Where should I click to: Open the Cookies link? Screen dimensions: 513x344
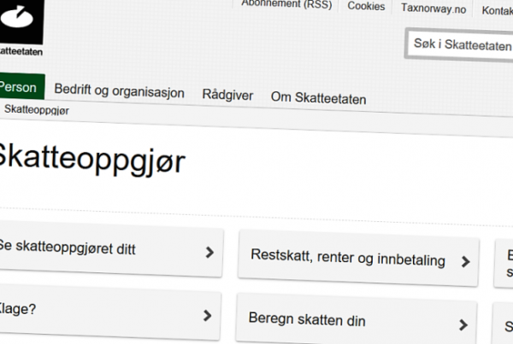pyautogui.click(x=366, y=6)
